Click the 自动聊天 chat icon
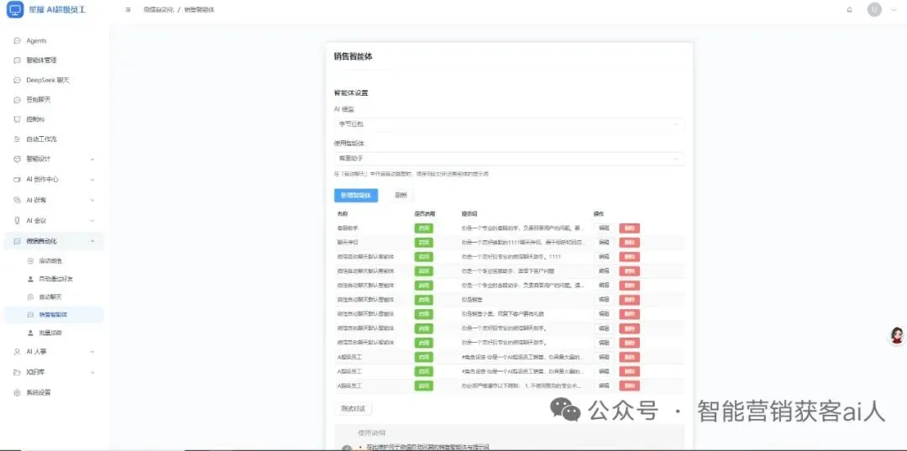The height and width of the screenshot is (451, 907). [x=31, y=296]
